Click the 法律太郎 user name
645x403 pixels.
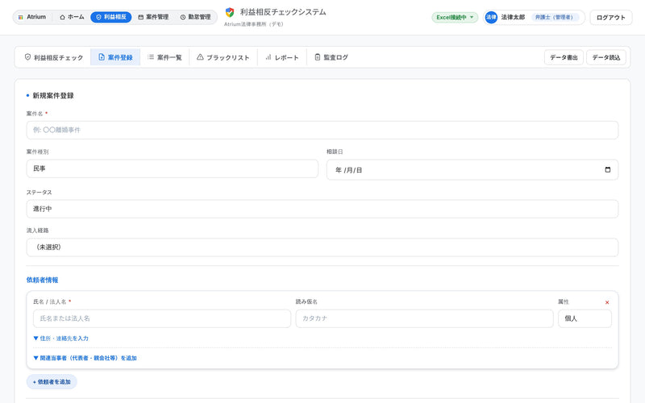click(513, 17)
